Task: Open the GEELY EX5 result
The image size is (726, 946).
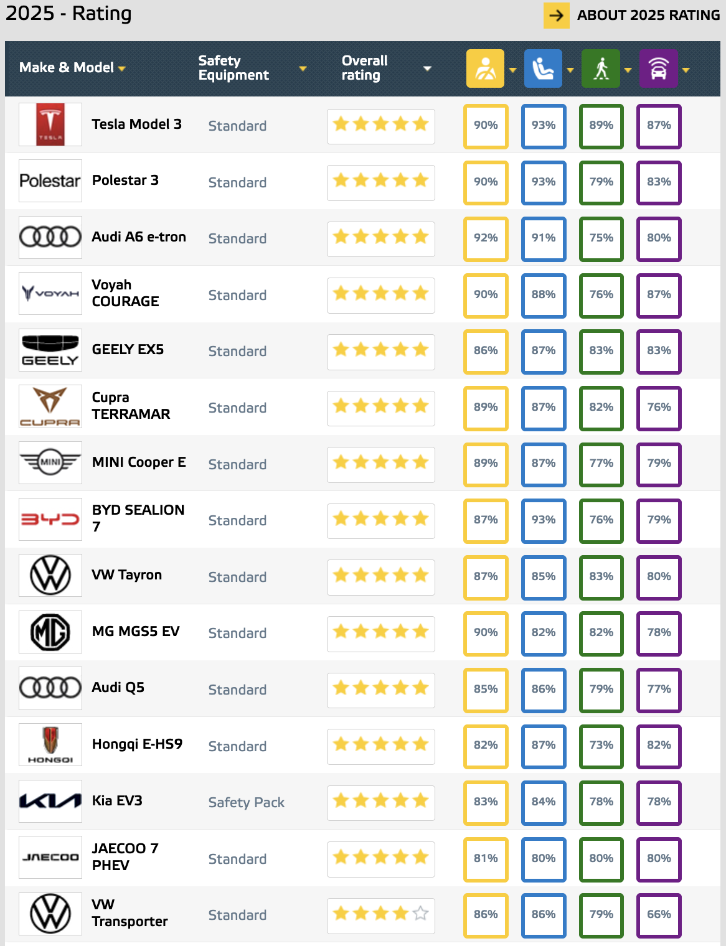Action: click(128, 350)
